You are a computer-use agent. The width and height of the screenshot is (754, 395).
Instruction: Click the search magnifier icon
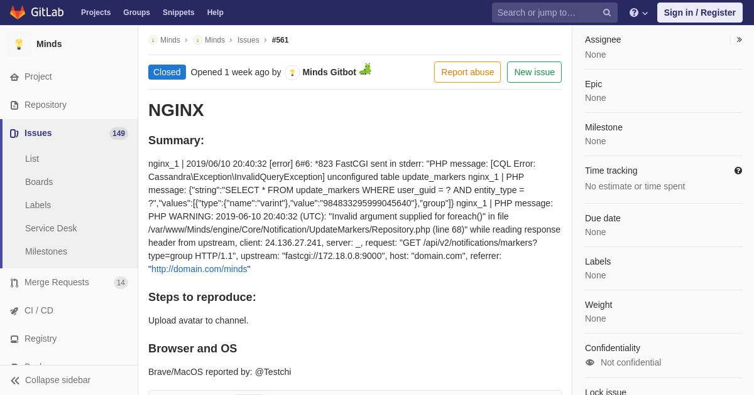(607, 13)
